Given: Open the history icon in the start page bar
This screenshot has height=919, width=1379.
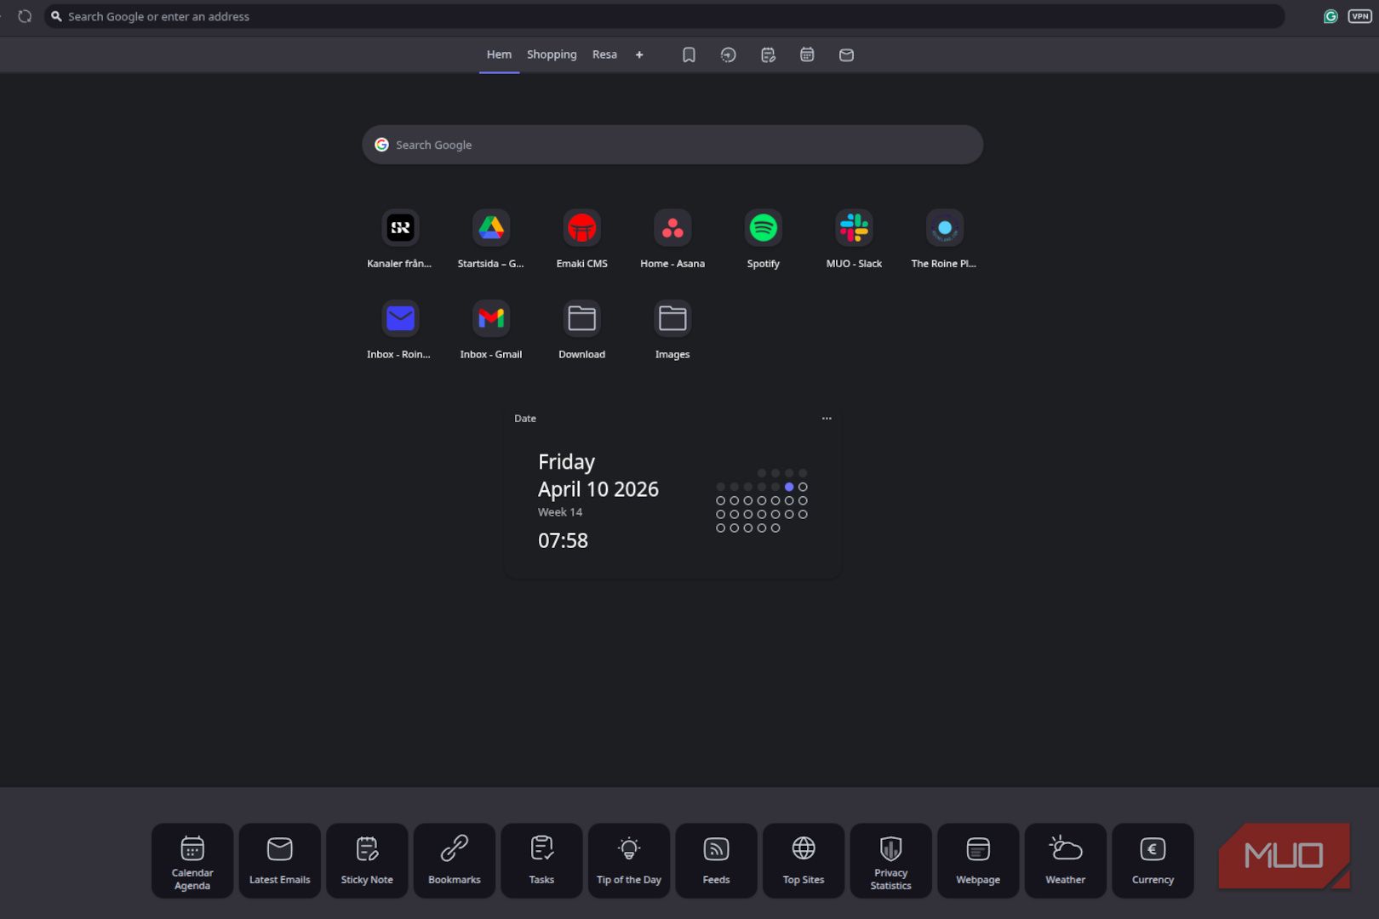Looking at the screenshot, I should click(729, 54).
